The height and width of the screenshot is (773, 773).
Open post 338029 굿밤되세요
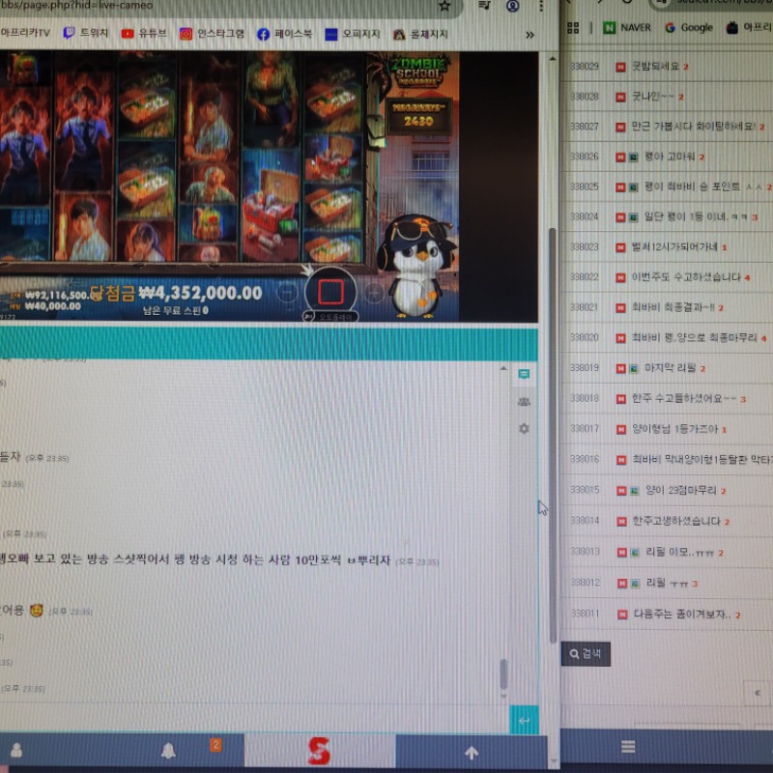point(655,66)
